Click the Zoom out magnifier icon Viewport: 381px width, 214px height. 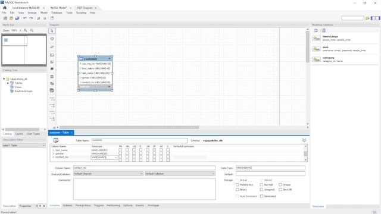(32, 30)
